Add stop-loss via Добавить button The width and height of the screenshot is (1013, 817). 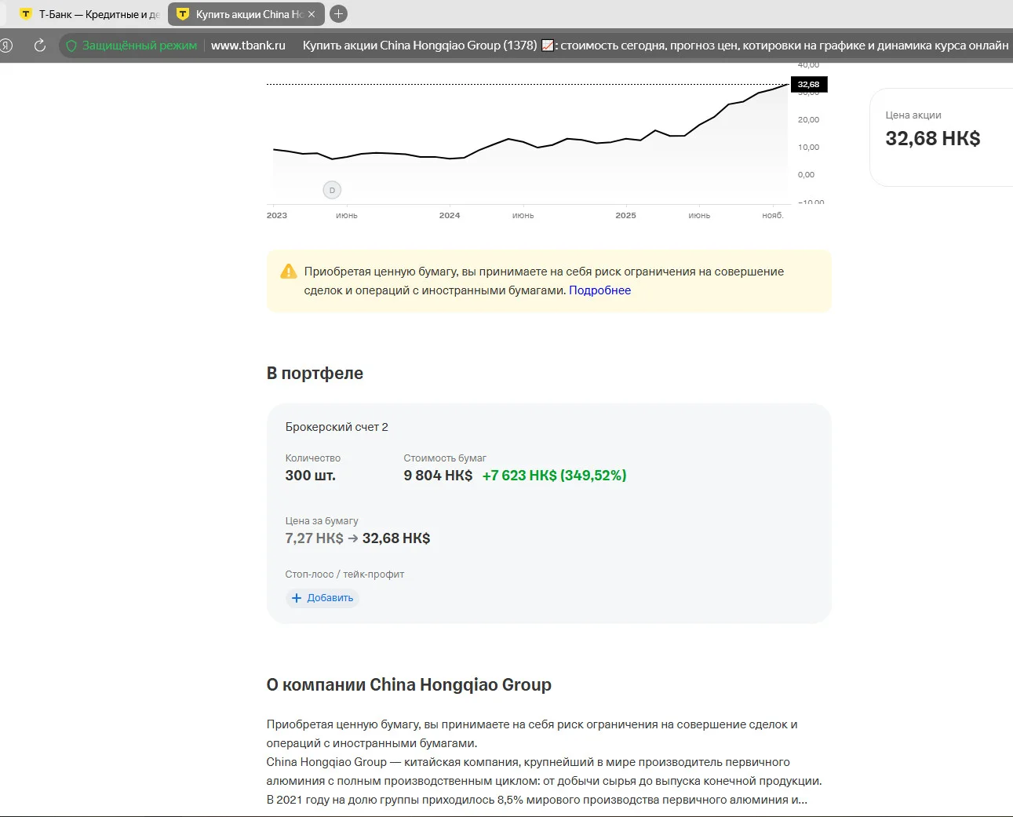tap(322, 598)
